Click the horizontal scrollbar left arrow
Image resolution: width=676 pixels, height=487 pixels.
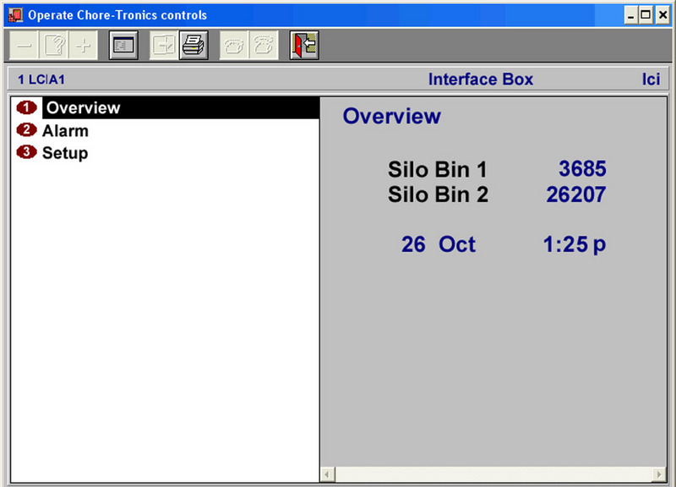point(328,474)
